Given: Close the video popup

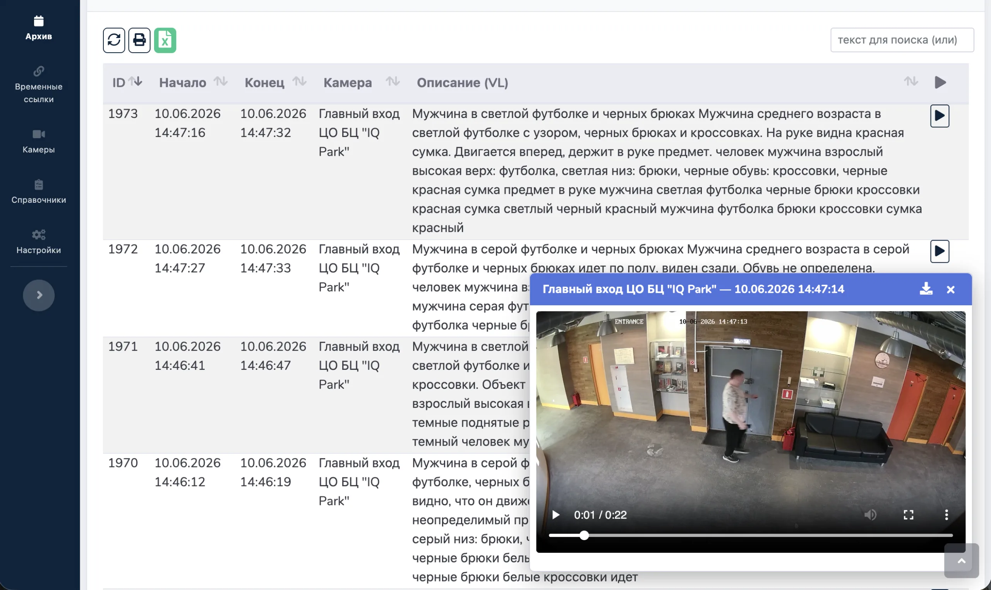Looking at the screenshot, I should [x=950, y=289].
